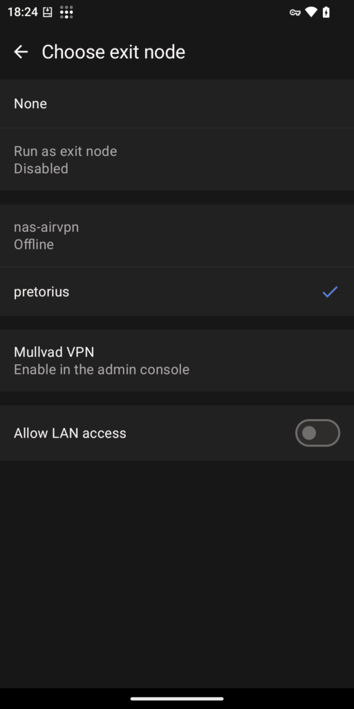Tap the dotted grid notification icon
This screenshot has height=709, width=354.
click(66, 12)
